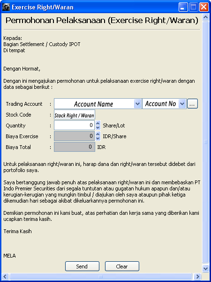Screen dimensions: 211x282
Task: Click the Biaya Total field
Action: (75, 147)
